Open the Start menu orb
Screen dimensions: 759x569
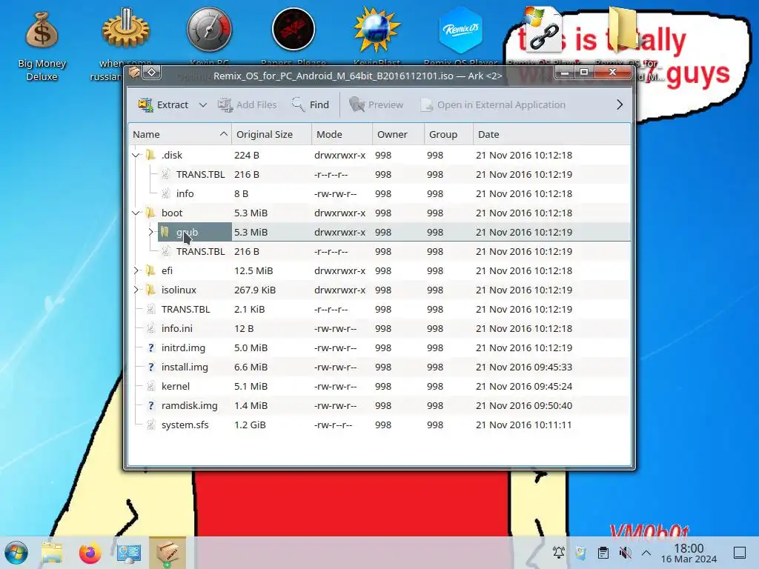pos(16,553)
